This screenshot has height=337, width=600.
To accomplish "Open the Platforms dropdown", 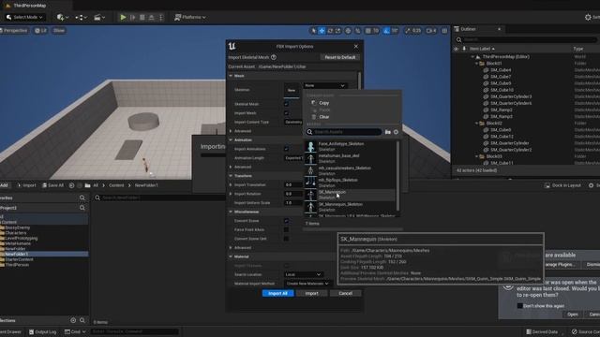I will pos(190,17).
